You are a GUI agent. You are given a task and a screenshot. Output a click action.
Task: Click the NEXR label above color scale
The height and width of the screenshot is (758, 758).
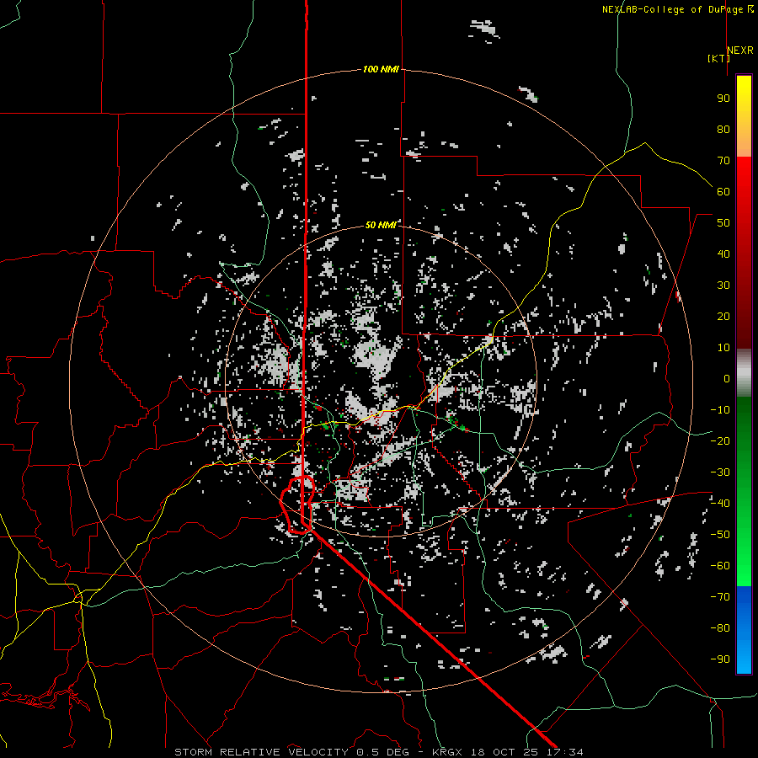coord(740,51)
